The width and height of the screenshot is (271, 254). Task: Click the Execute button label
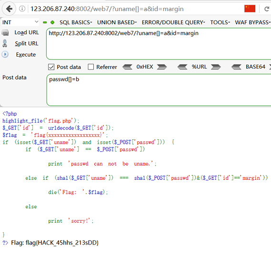pyautogui.click(x=26, y=55)
